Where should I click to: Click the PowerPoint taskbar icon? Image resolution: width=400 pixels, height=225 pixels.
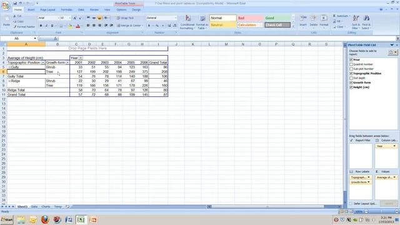click(x=93, y=219)
